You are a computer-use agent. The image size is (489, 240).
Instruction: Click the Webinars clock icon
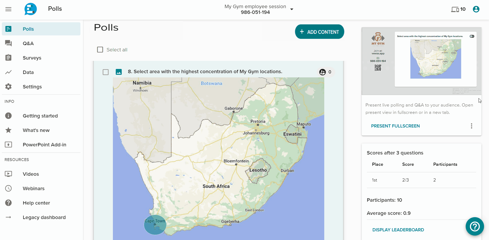(x=8, y=188)
